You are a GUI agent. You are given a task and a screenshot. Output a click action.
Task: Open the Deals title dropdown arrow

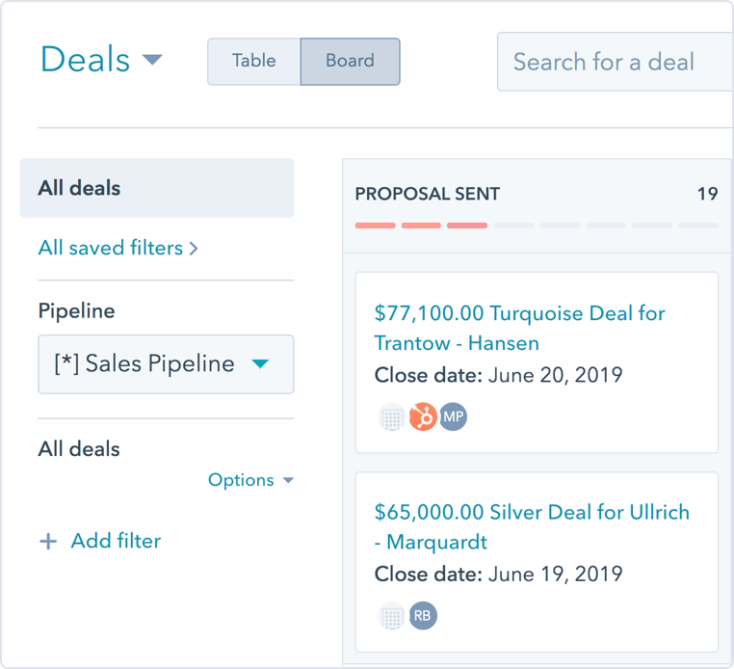tap(152, 60)
